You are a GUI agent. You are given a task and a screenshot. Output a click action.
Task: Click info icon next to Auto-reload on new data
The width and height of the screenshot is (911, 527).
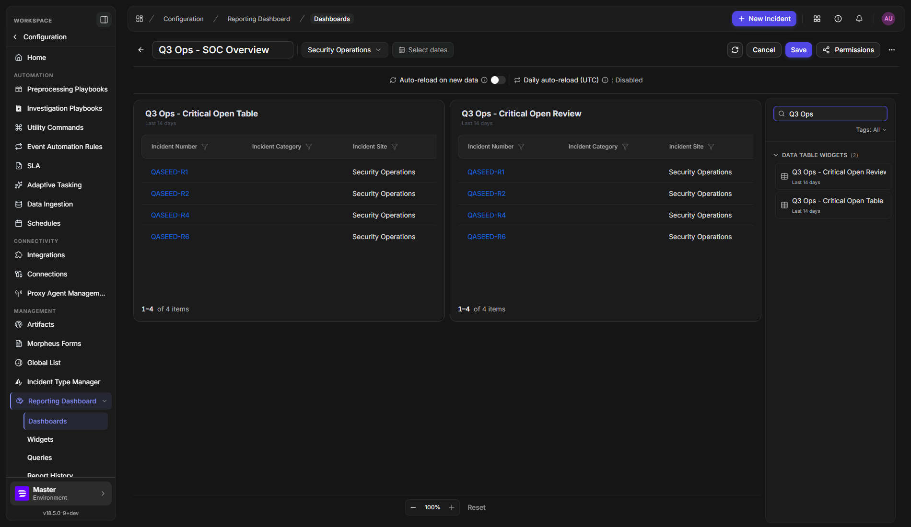click(x=484, y=80)
